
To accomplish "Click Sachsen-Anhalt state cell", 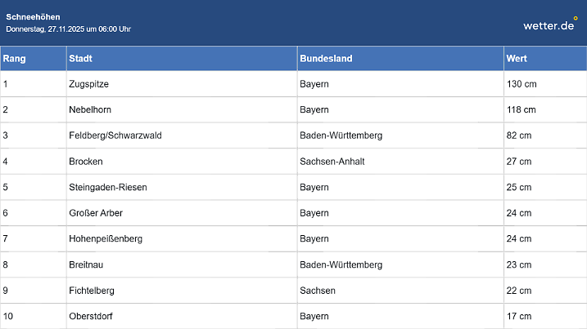I will pyautogui.click(x=332, y=162).
